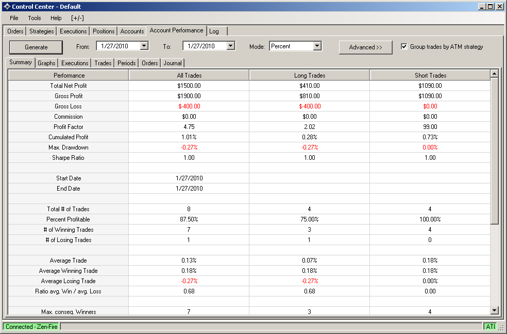Click the Profit Factor 4.75 value

[189, 127]
